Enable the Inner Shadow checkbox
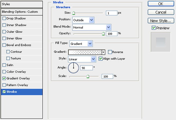Screen dimensions: 176x120 pos(4,25)
